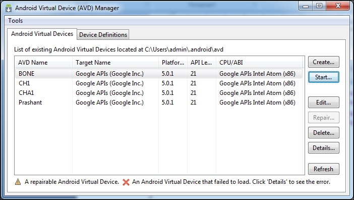Switch to Android Virtual Devices tab

coord(42,34)
